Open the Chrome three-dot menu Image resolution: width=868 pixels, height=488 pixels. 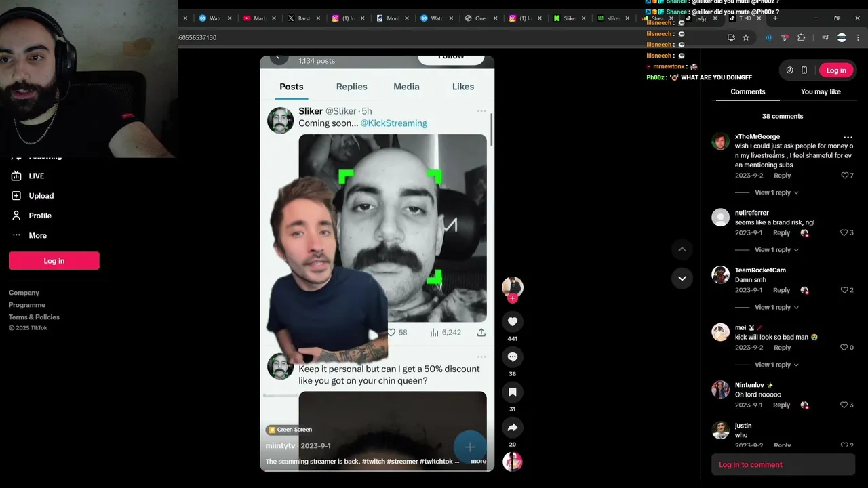coord(858,37)
